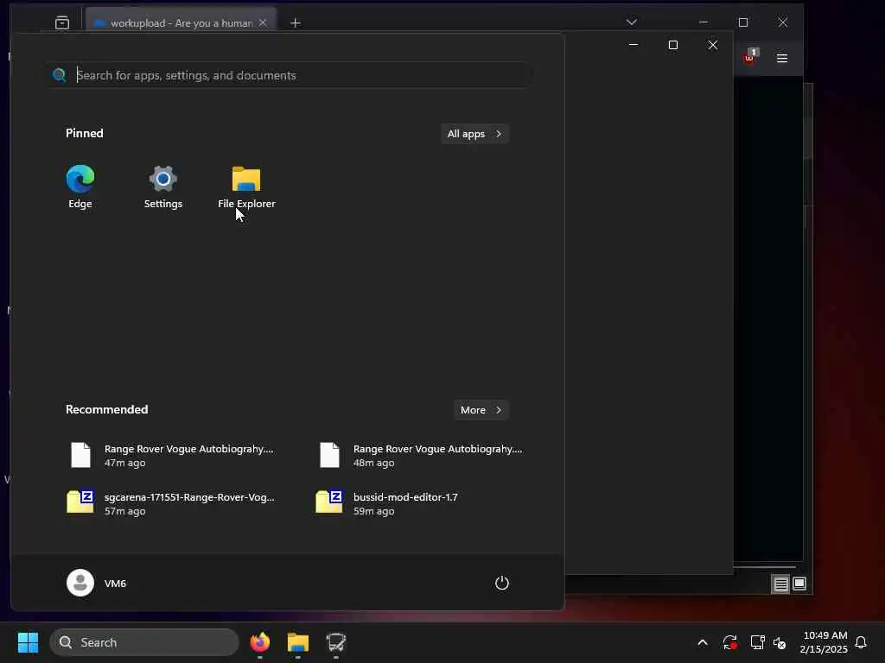The height and width of the screenshot is (663, 885).
Task: Maximize the dark foreground window
Action: click(x=672, y=45)
